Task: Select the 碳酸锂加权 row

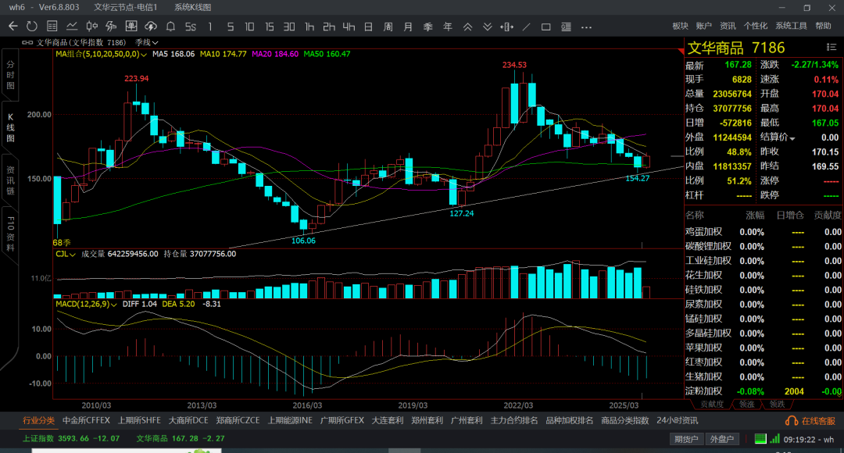Action: [x=764, y=246]
